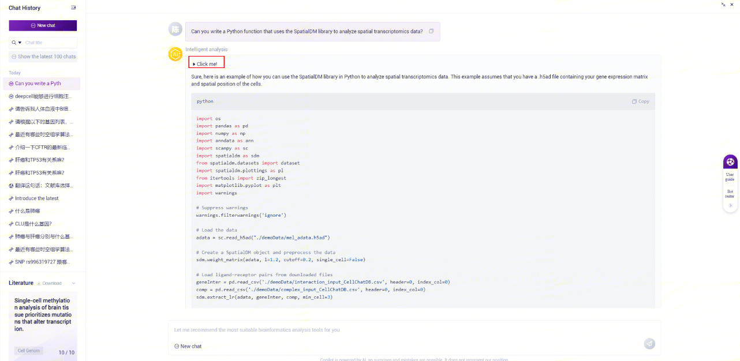Click the send message icon
740x361 pixels.
point(649,344)
